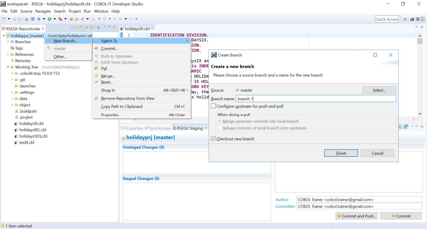Screen dimensions: 427x229
Task: Click the Back navigation arrow icon
Action: click(x=120, y=19)
